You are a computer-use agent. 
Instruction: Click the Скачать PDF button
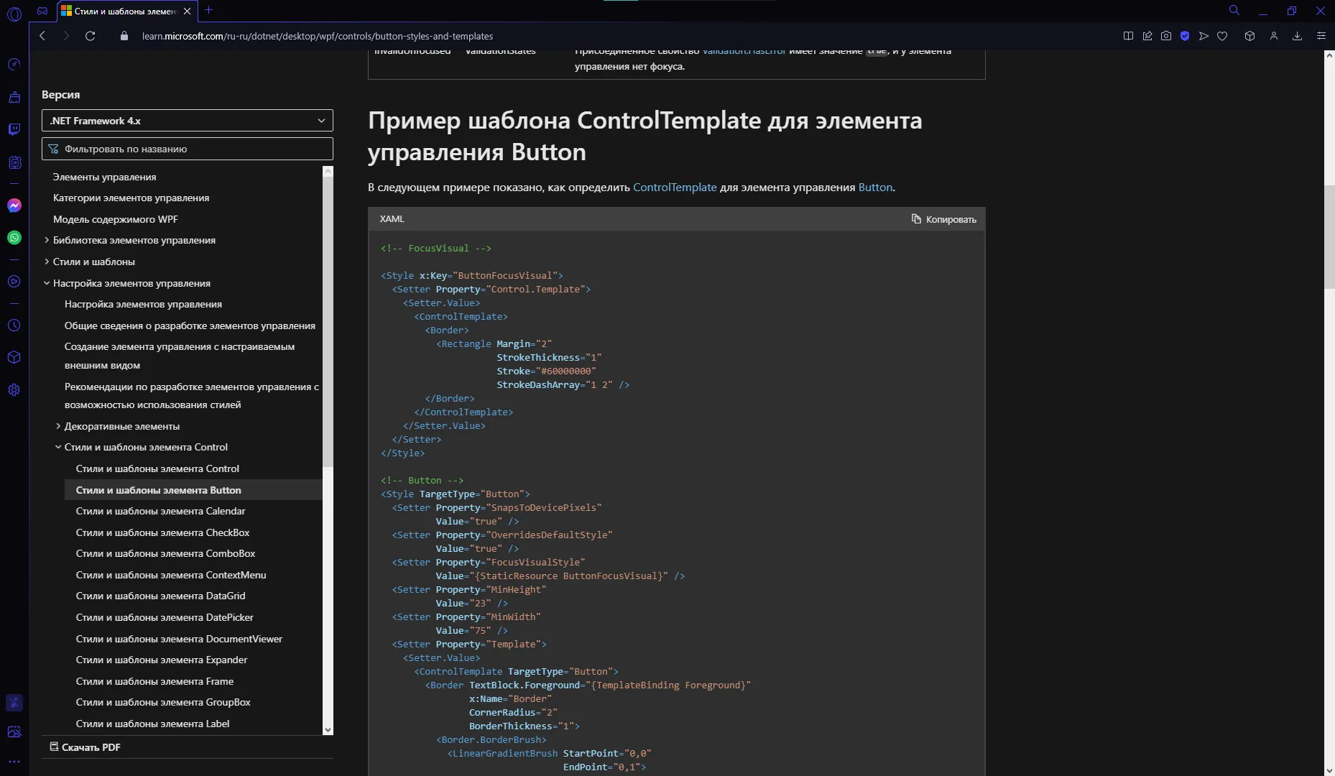click(85, 747)
